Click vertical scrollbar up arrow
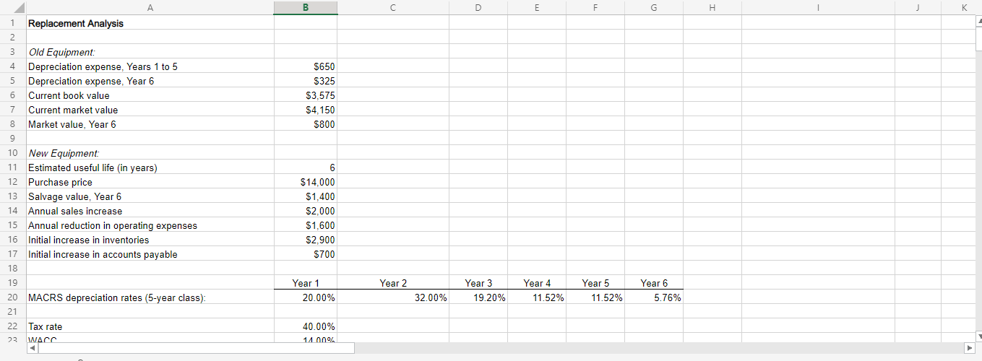The width and height of the screenshot is (982, 361). click(978, 22)
